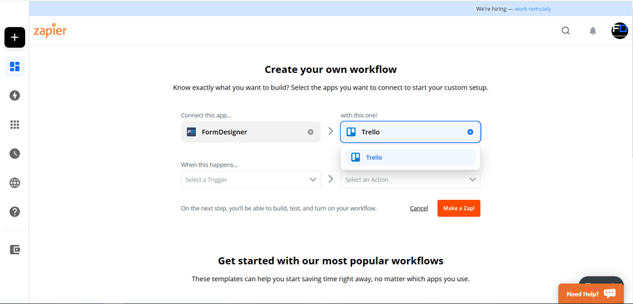Clear the Trello app selection
This screenshot has width=633, height=304.
point(470,132)
